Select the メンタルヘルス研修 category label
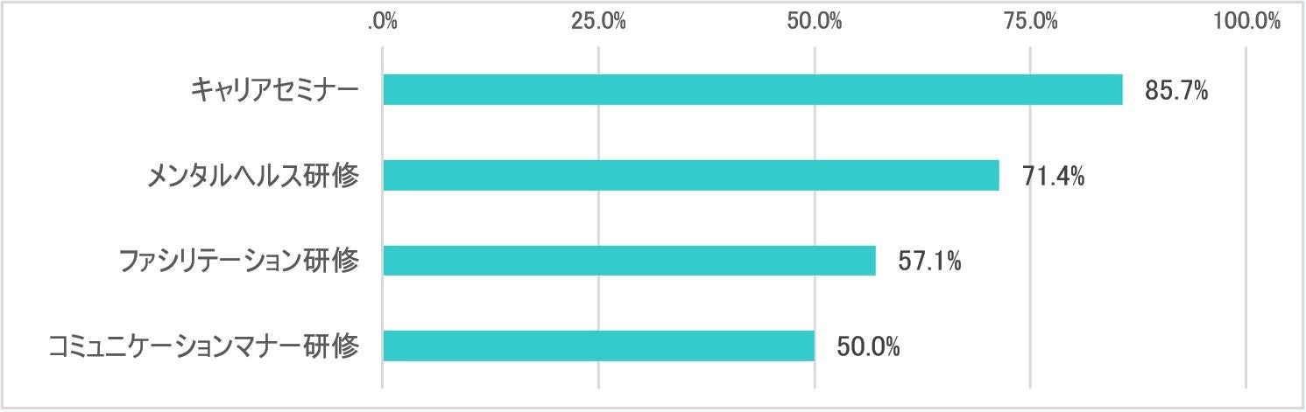Viewport: 1306px width, 412px height. pyautogui.click(x=252, y=176)
